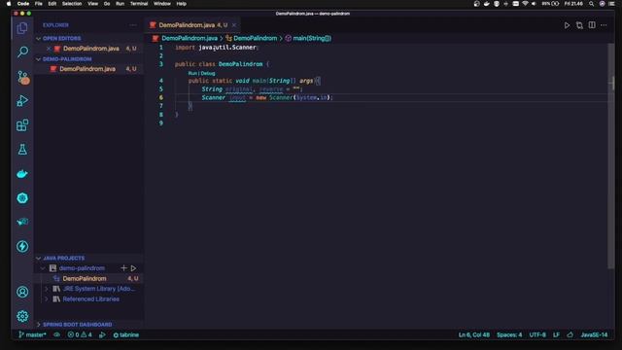Screen dimensions: 622x350
Task: Open the Run and Debug view
Action: tap(22, 101)
